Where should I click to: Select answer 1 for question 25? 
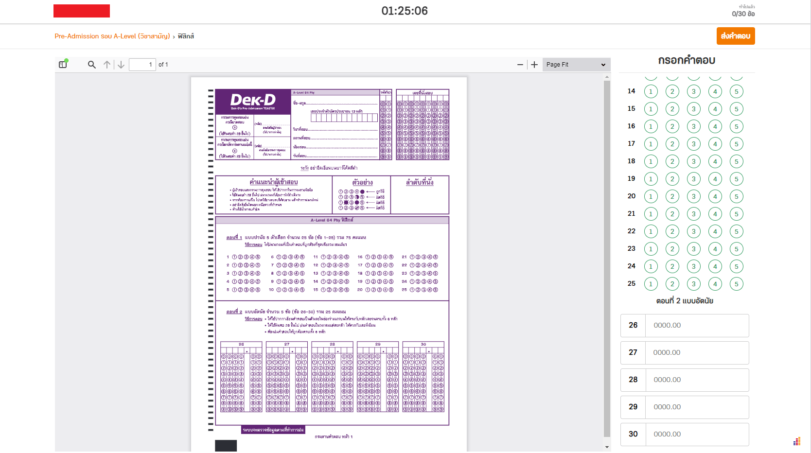point(651,283)
